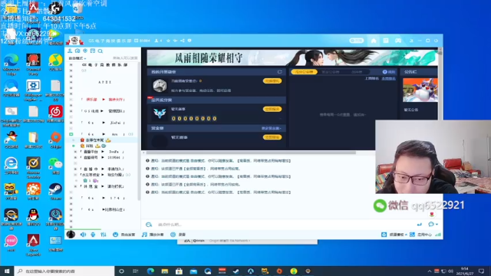This screenshot has height=276, width=491.
Task: Open the 频道模板 template dropdown
Action: coord(394,235)
